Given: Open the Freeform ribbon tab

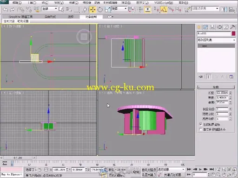Looking at the screenshot, I should point(50,17).
